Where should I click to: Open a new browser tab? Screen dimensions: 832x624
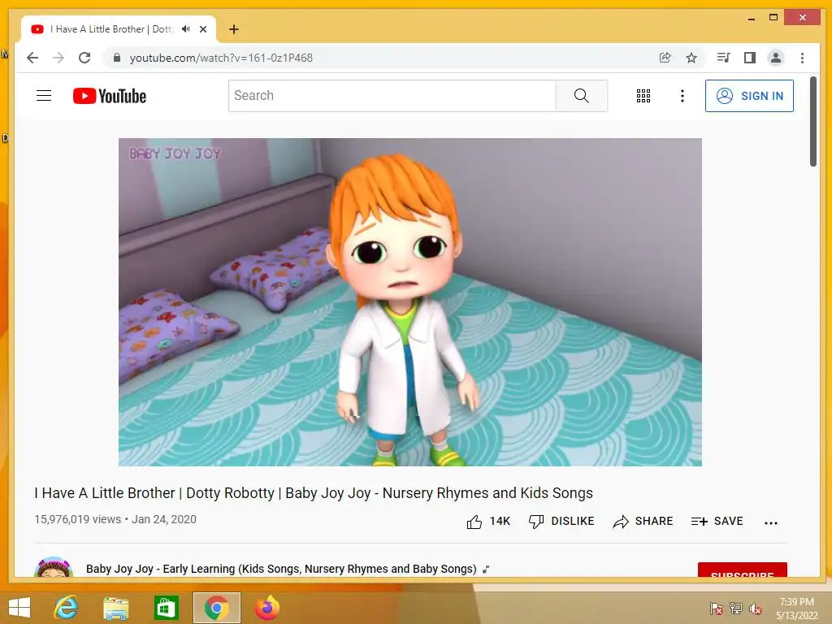tap(233, 29)
